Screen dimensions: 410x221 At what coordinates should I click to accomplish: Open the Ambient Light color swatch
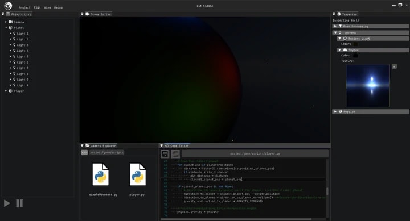355,44
